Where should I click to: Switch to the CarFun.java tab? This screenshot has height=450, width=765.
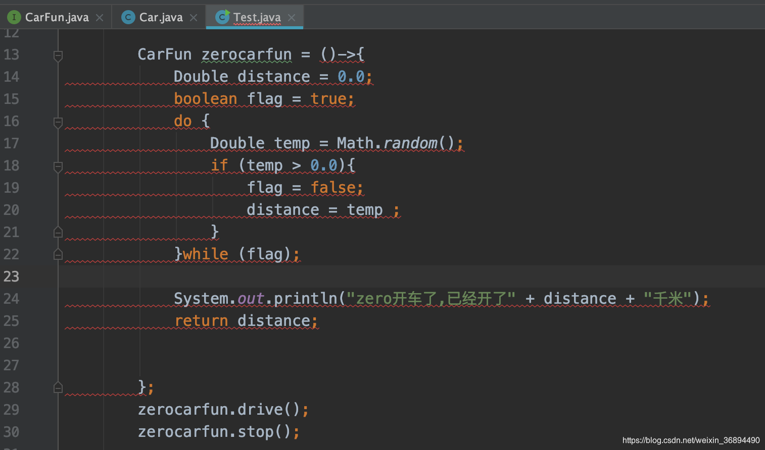[56, 17]
